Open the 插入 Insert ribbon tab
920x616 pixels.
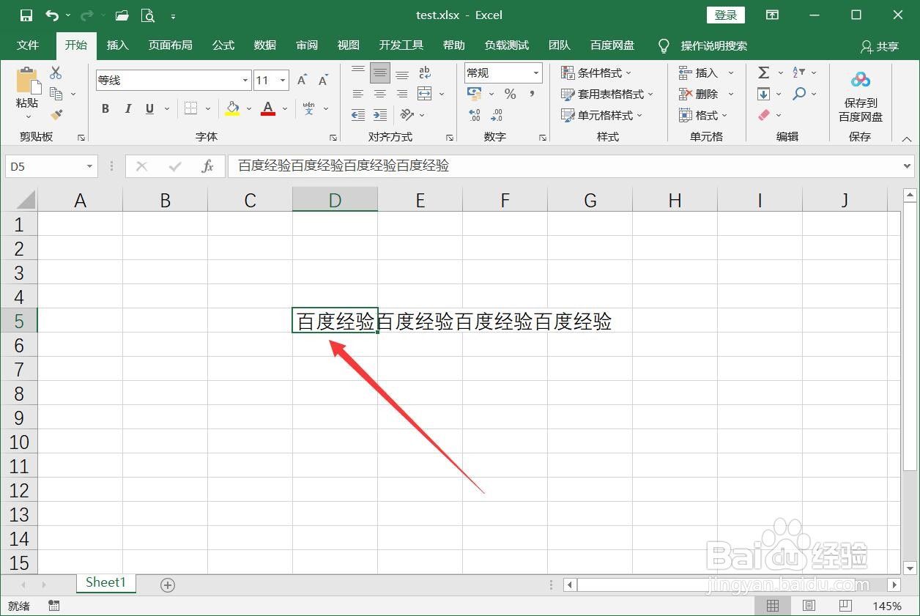pos(117,45)
